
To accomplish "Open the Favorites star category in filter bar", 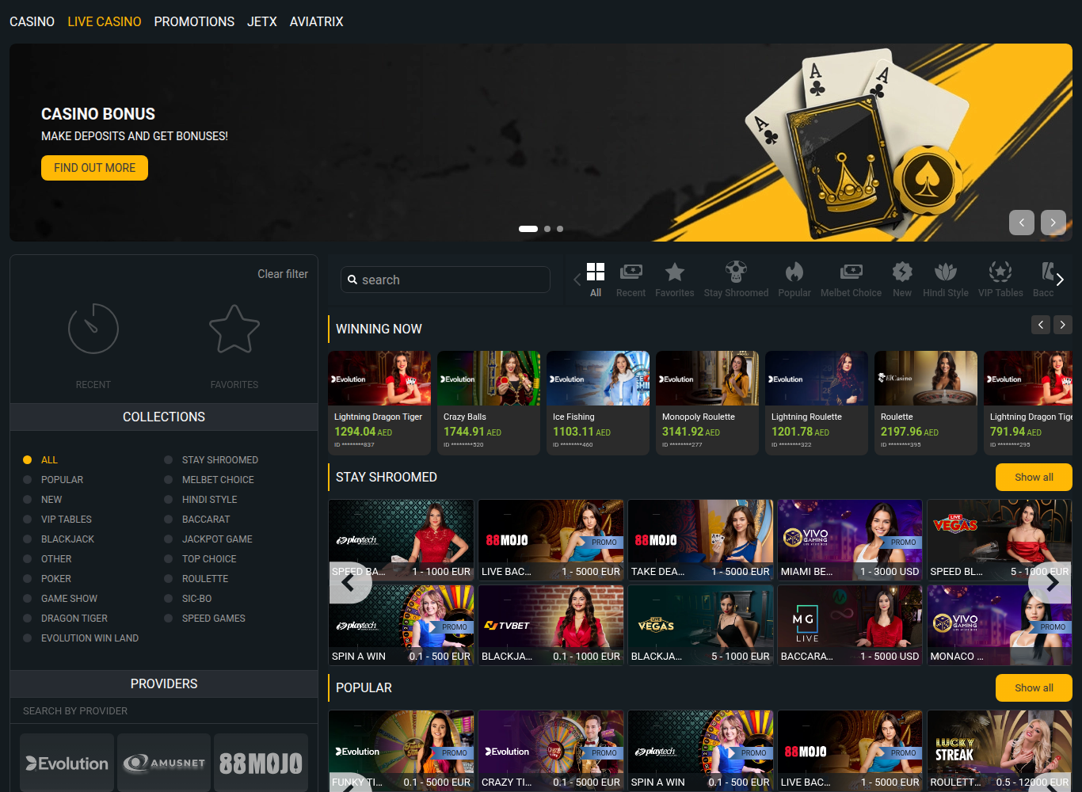I will pyautogui.click(x=674, y=280).
